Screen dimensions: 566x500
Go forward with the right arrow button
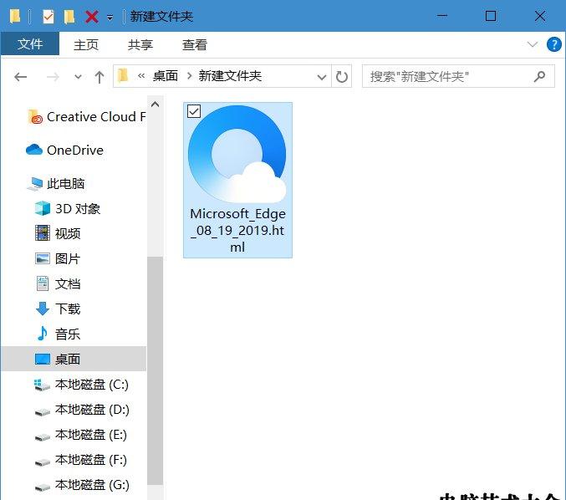pos(53,77)
